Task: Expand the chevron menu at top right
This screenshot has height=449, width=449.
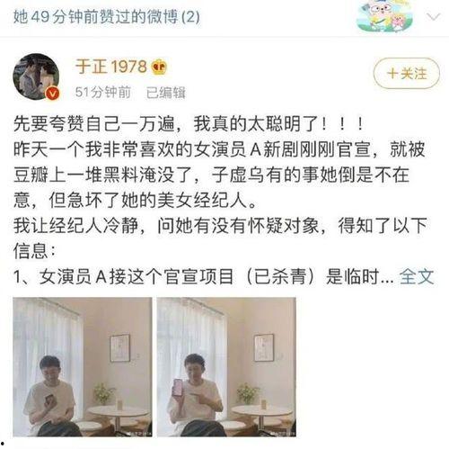Action: tap(434, 16)
